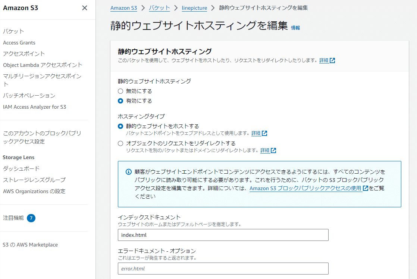Open Amazon S3 ブロックパブリックアクセスの使用 link
Viewport: 417px width, 279px height.
[x=305, y=188]
